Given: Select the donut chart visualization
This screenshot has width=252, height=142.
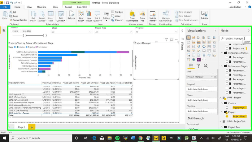Looking at the screenshot, I should [x=204, y=46].
